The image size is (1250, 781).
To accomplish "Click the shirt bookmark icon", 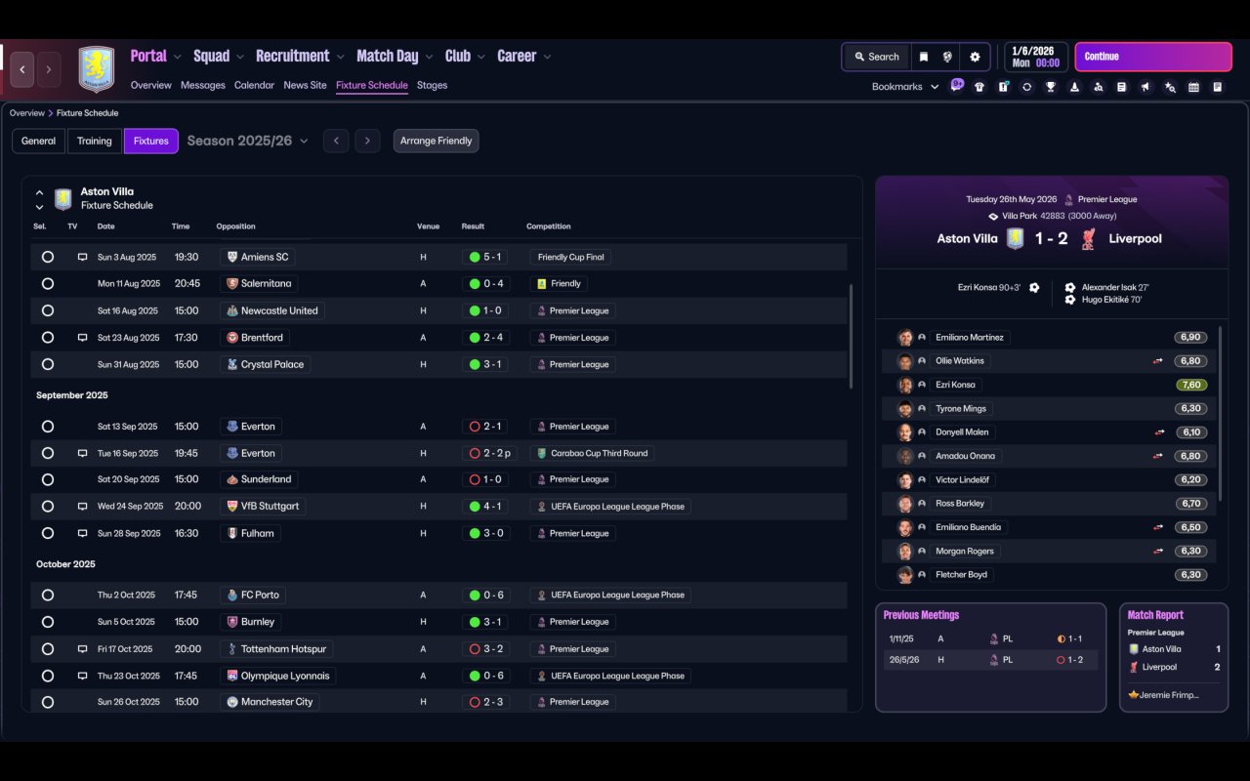I will (x=979, y=87).
